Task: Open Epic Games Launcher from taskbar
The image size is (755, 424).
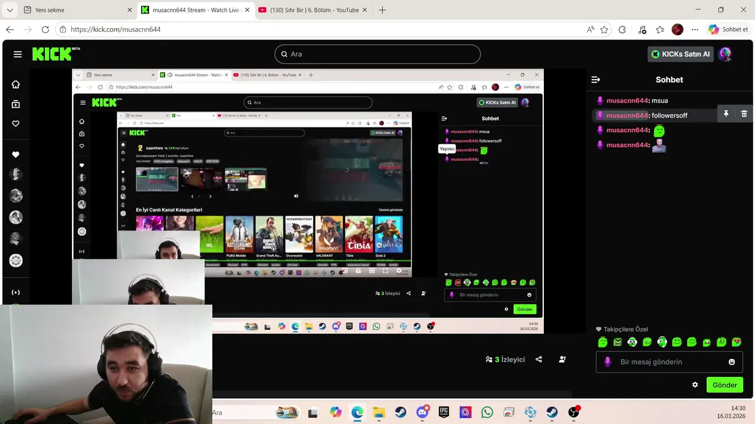Action: click(444, 413)
